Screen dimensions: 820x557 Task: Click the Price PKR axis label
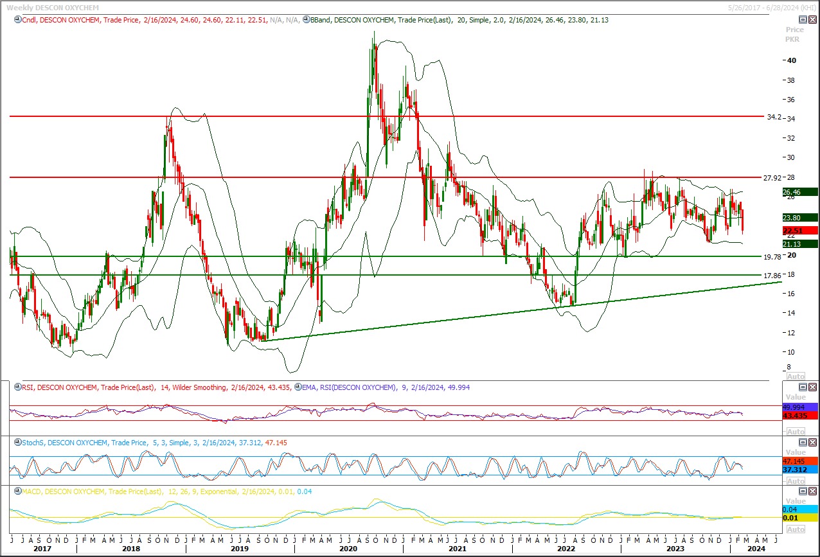pos(794,35)
